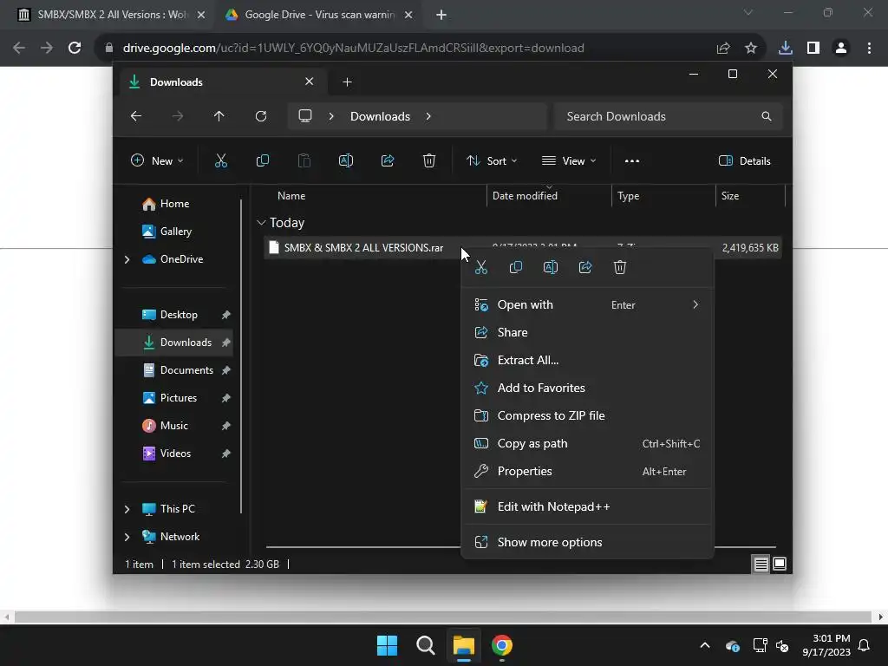Screen dimensions: 888x666
Task: Expand This PC tree node
Action: [x=127, y=509]
